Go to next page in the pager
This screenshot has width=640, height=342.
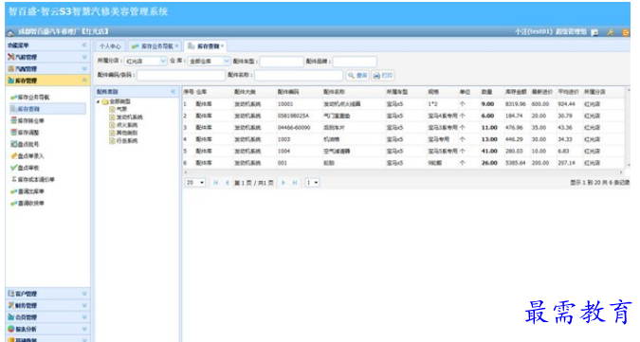283,183
